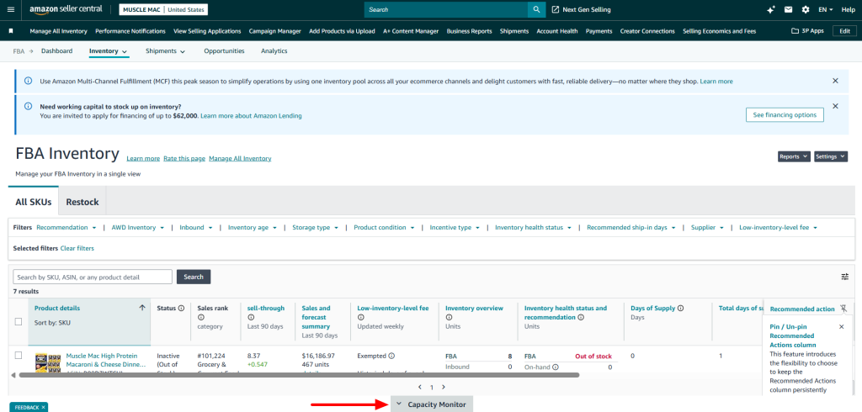Viewport: 862px width, 412px height.
Task: Click See financing options button
Action: (785, 115)
